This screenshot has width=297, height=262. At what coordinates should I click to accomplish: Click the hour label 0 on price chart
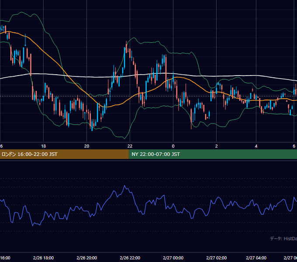point(173,146)
